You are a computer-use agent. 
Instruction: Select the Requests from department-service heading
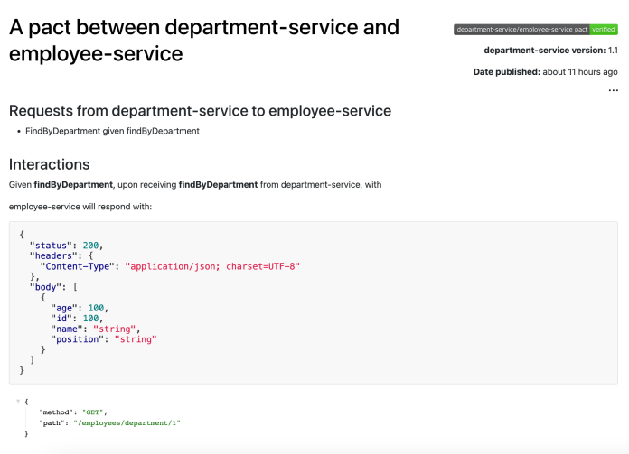coord(200,111)
